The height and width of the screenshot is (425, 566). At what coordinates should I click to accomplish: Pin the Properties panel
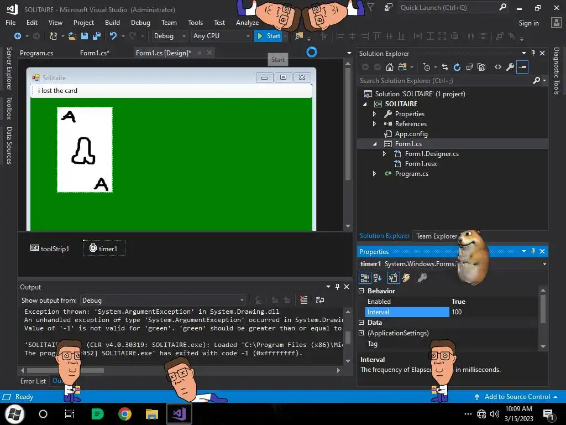pyautogui.click(x=533, y=251)
